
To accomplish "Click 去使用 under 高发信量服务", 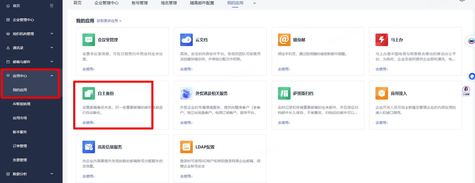I will [88, 176].
